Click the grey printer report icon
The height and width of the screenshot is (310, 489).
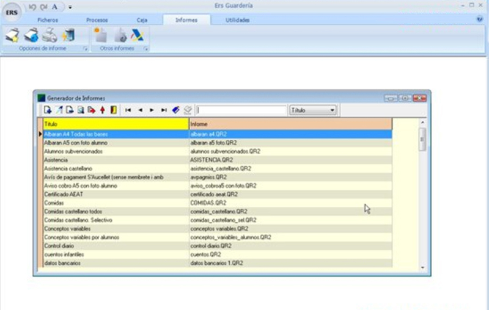(x=50, y=35)
